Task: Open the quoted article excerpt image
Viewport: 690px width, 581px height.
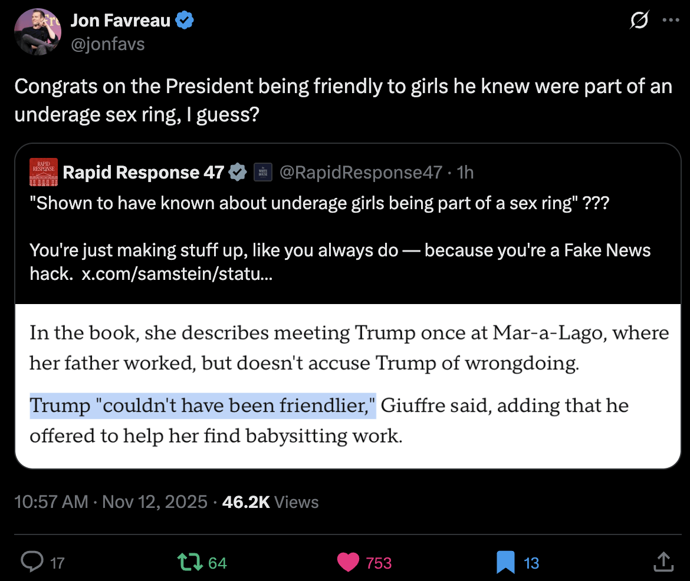Action: (348, 386)
